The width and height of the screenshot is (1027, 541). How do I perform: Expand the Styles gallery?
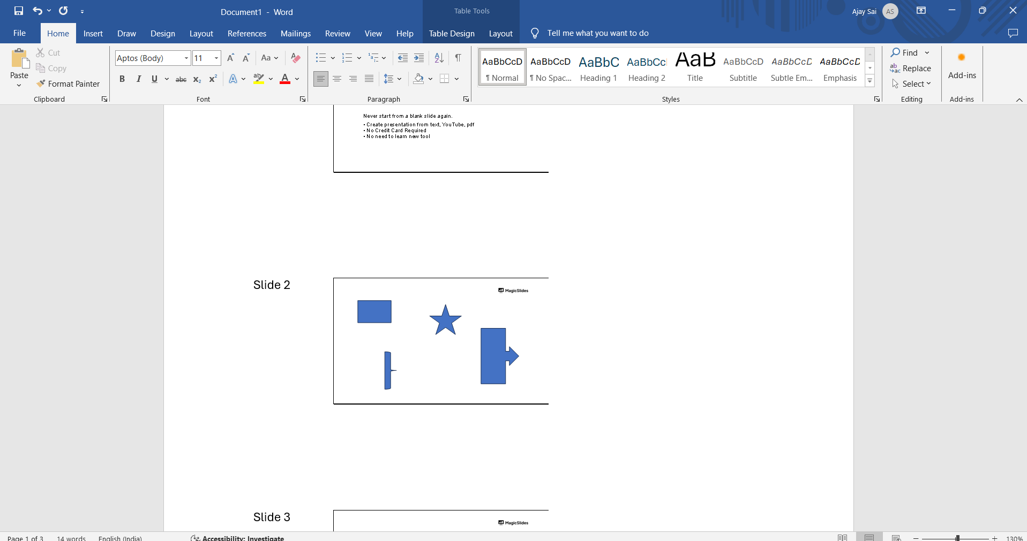(870, 81)
